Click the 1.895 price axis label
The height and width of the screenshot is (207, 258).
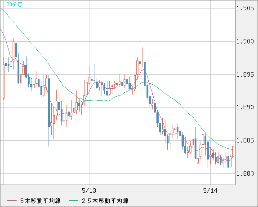click(245, 75)
